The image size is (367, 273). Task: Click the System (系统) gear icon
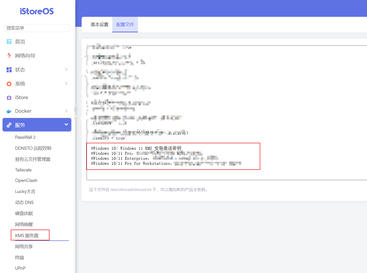[9, 84]
